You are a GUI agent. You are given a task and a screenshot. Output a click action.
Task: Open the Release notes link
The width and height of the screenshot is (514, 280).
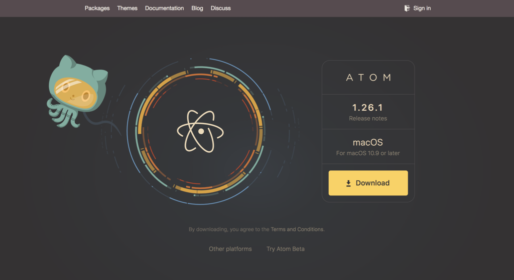click(x=368, y=118)
